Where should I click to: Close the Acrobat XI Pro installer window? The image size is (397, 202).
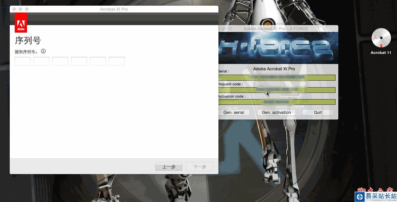click(14, 9)
